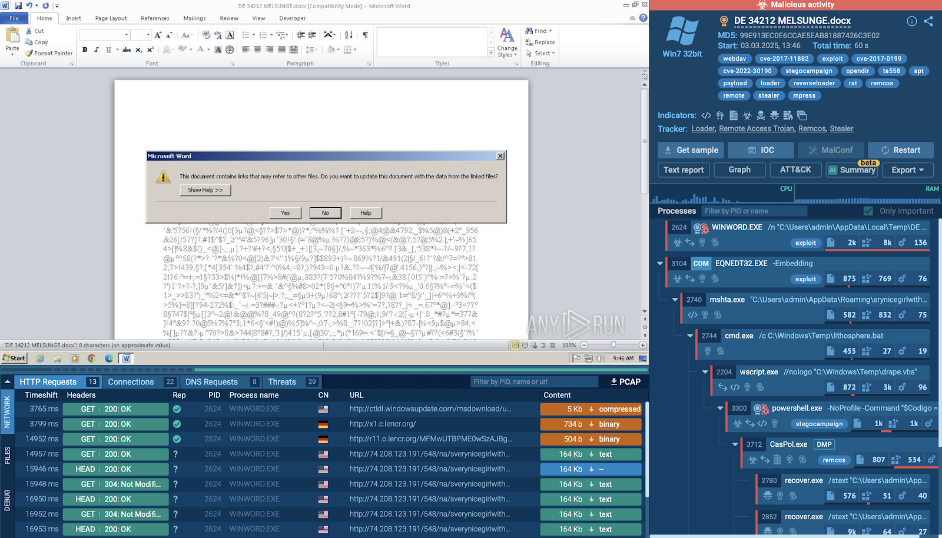Viewport: 942px width, 538px height.
Task: Collapse the network panel with the up arrow
Action: coord(7,382)
